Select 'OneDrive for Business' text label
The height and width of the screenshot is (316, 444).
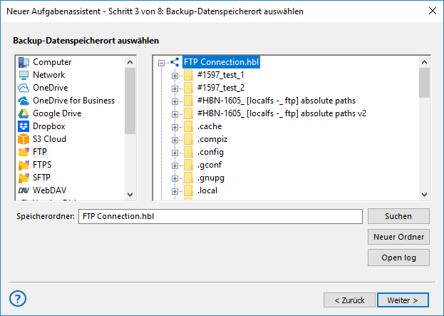[73, 101]
